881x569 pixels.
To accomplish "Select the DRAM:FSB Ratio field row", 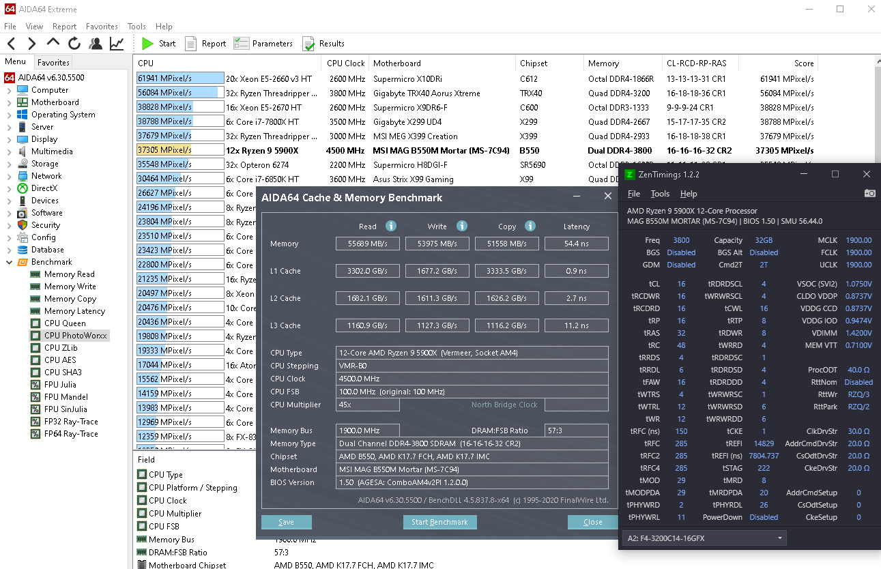I will pyautogui.click(x=177, y=553).
